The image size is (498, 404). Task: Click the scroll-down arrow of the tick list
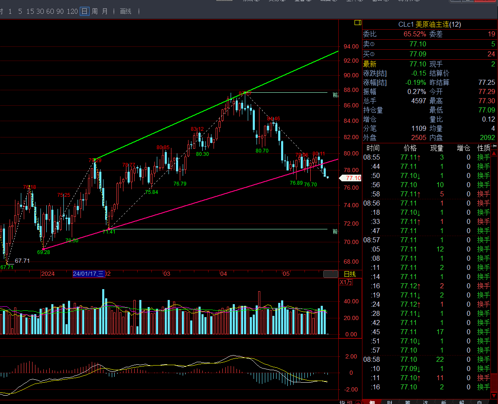point(494,395)
